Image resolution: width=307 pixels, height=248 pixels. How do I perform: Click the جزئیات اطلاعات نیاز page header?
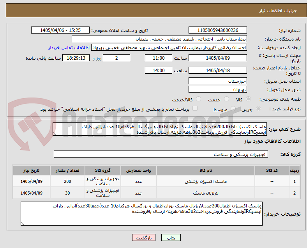(x=278, y=11)
